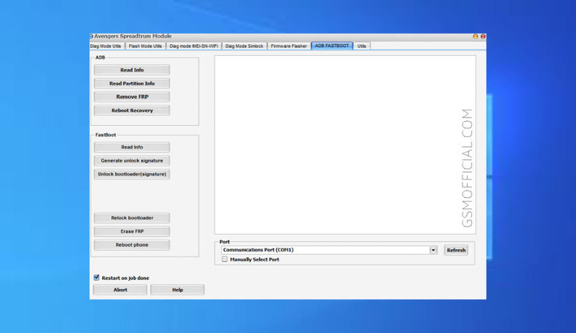Click the Reboot phone button
The image size is (576, 333).
click(132, 245)
